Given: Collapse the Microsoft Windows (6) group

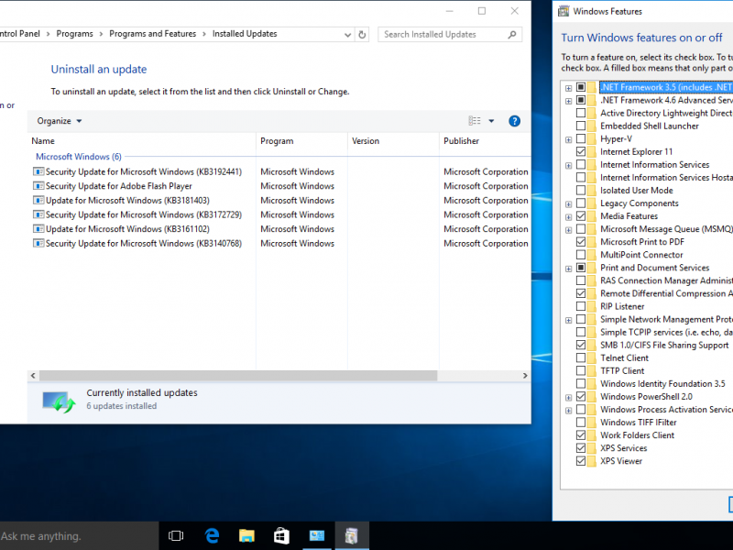Looking at the screenshot, I should [x=79, y=157].
